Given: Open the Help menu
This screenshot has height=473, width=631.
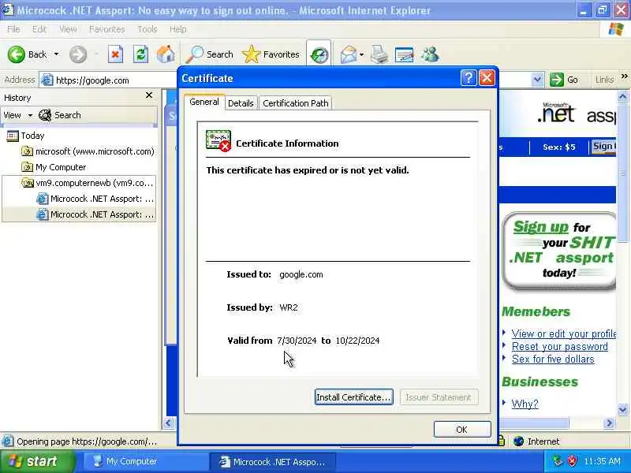Looking at the screenshot, I should tap(177, 29).
